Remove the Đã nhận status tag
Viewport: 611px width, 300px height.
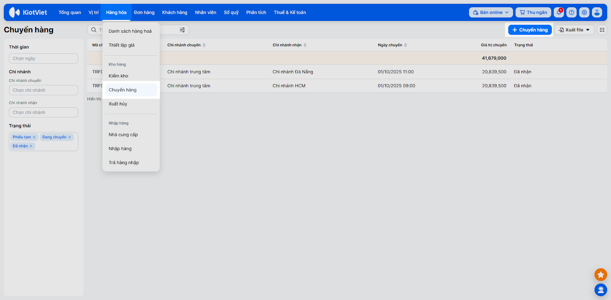(31, 146)
